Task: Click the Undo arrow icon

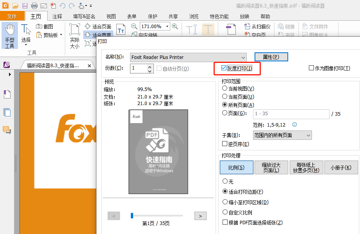Action: click(x=62, y=5)
